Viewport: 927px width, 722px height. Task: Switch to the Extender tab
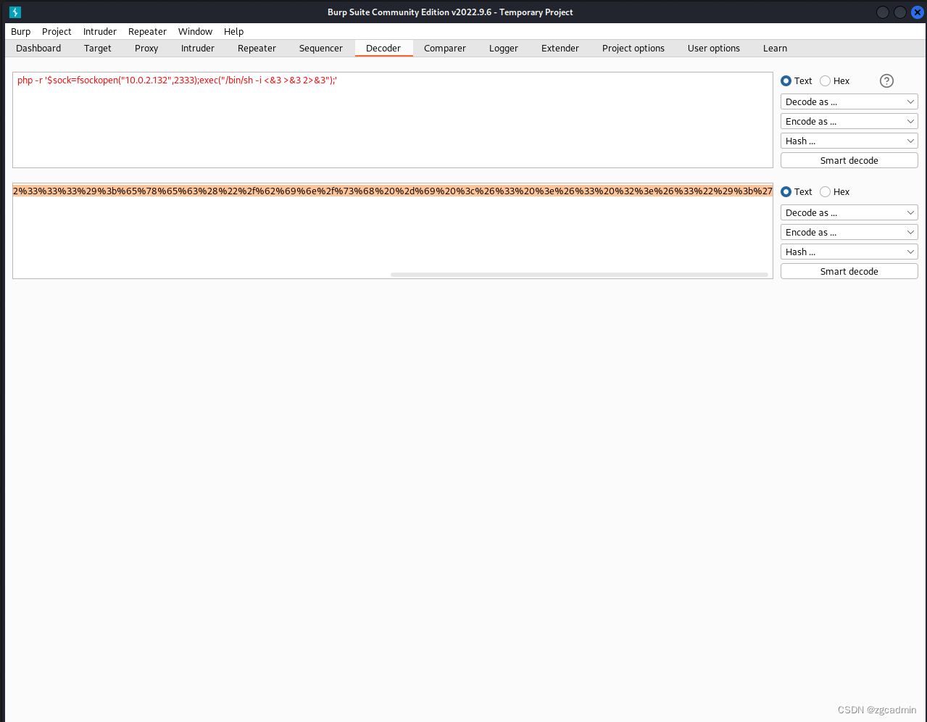pos(560,49)
